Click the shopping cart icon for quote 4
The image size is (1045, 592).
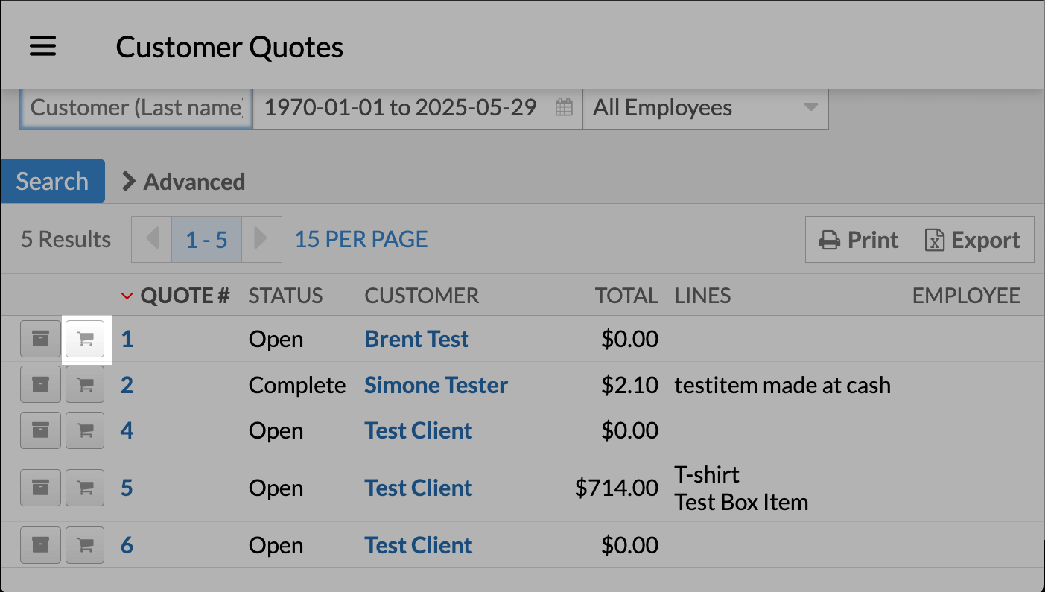point(86,431)
